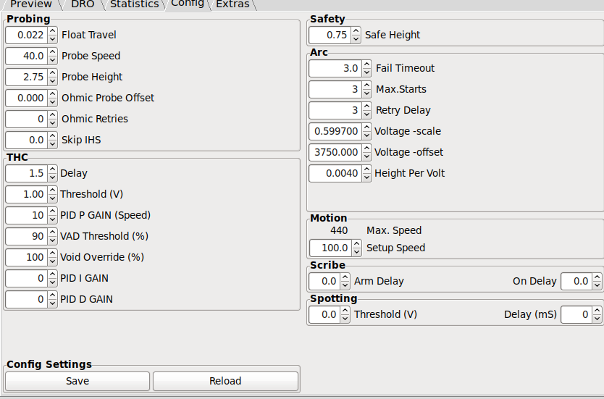Viewport: 604px width, 399px height.
Task: Click the PID P GAIN value field
Action: [x=27, y=215]
